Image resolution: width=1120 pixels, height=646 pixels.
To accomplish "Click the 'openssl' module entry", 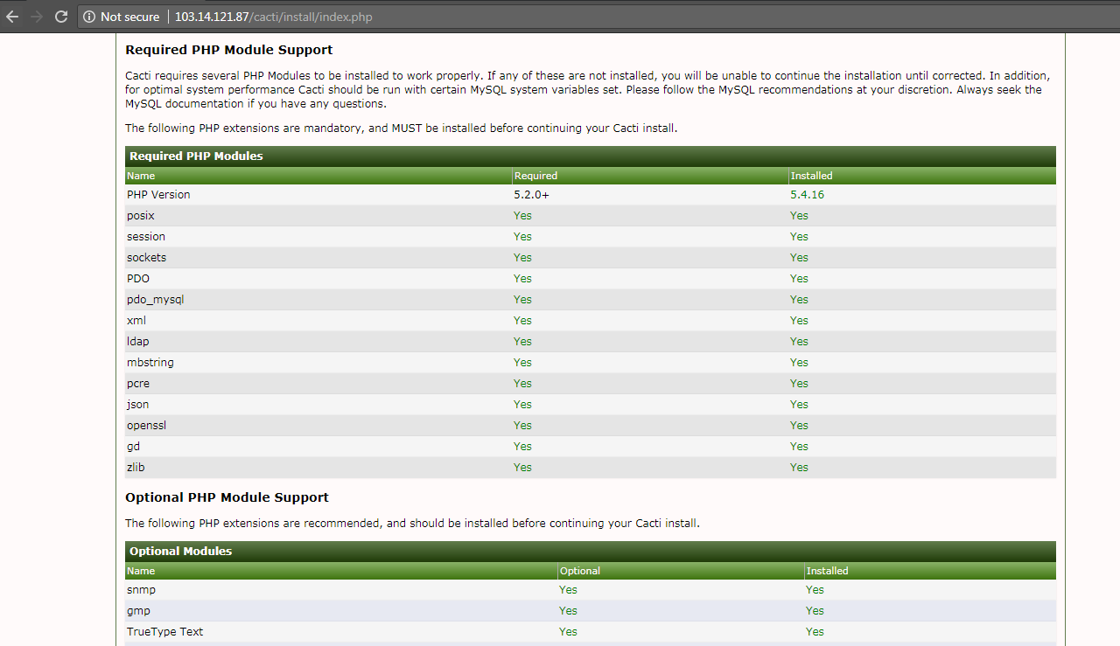I will (146, 425).
